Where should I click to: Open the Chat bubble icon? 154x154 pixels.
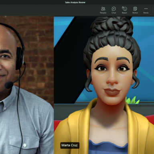click(x=114, y=9)
